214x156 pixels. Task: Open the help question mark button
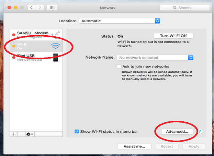click(200, 131)
